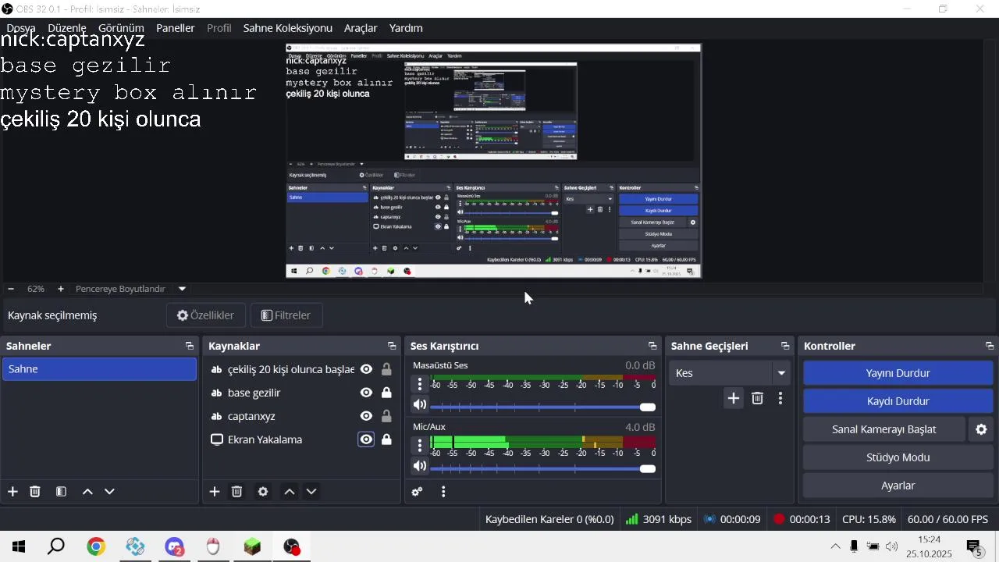Open taskbar search magnifier
This screenshot has width=999, height=562.
pos(56,546)
